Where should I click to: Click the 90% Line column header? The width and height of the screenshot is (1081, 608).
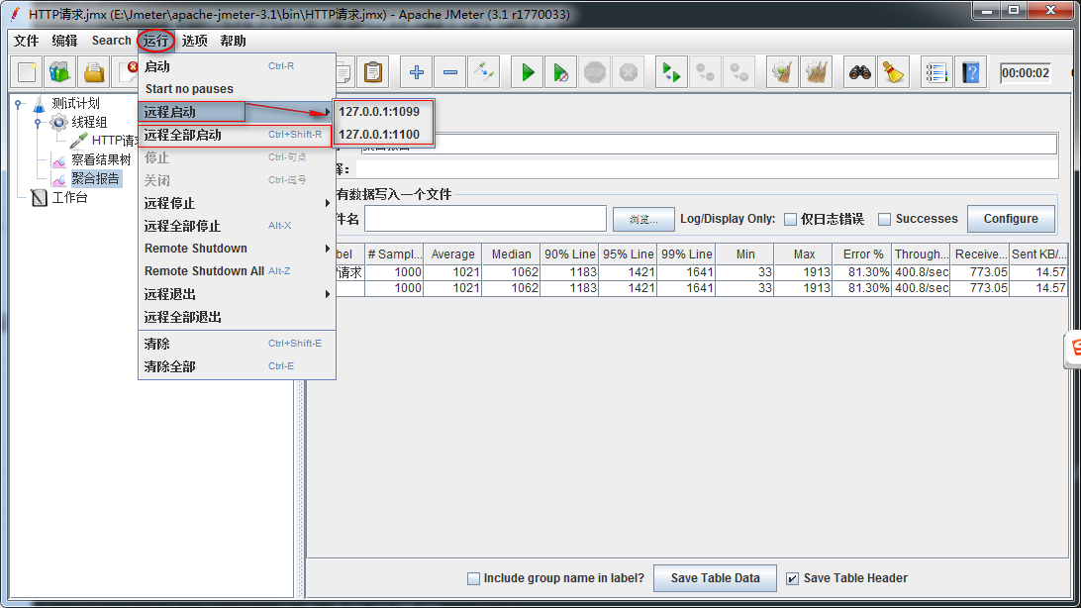[569, 254]
